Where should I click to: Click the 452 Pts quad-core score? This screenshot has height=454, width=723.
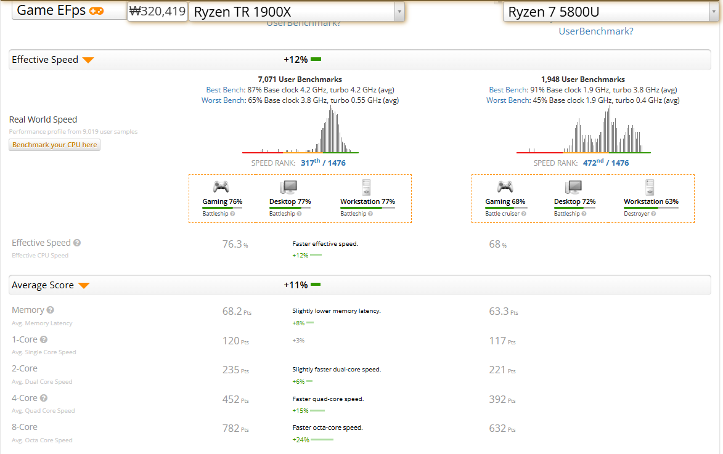(235, 400)
